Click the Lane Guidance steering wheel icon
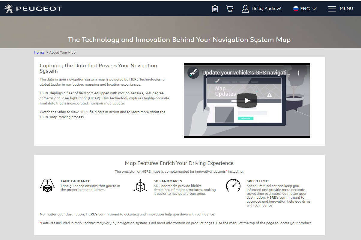Screen dimensions: 361x240 pyautogui.click(x=47, y=186)
